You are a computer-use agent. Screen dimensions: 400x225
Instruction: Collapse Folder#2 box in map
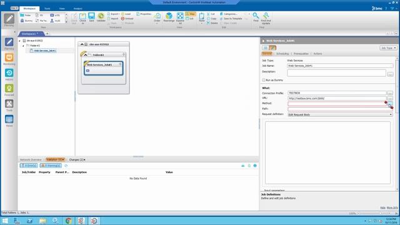coord(86,55)
